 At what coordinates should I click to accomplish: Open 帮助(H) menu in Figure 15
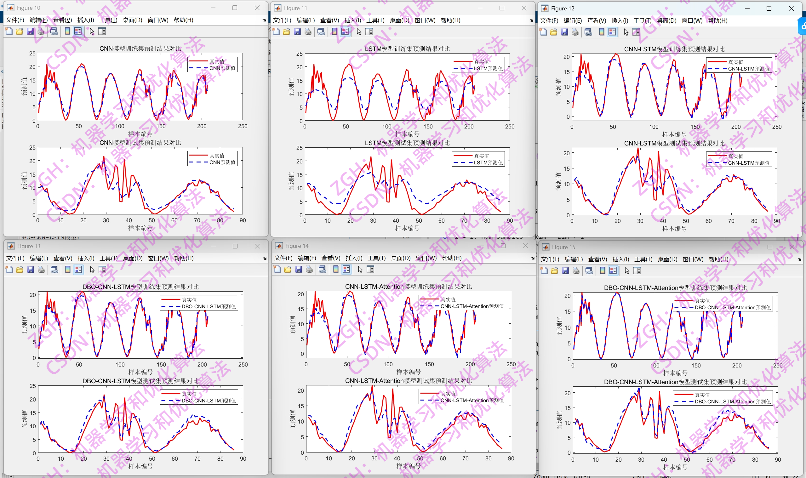tap(718, 259)
